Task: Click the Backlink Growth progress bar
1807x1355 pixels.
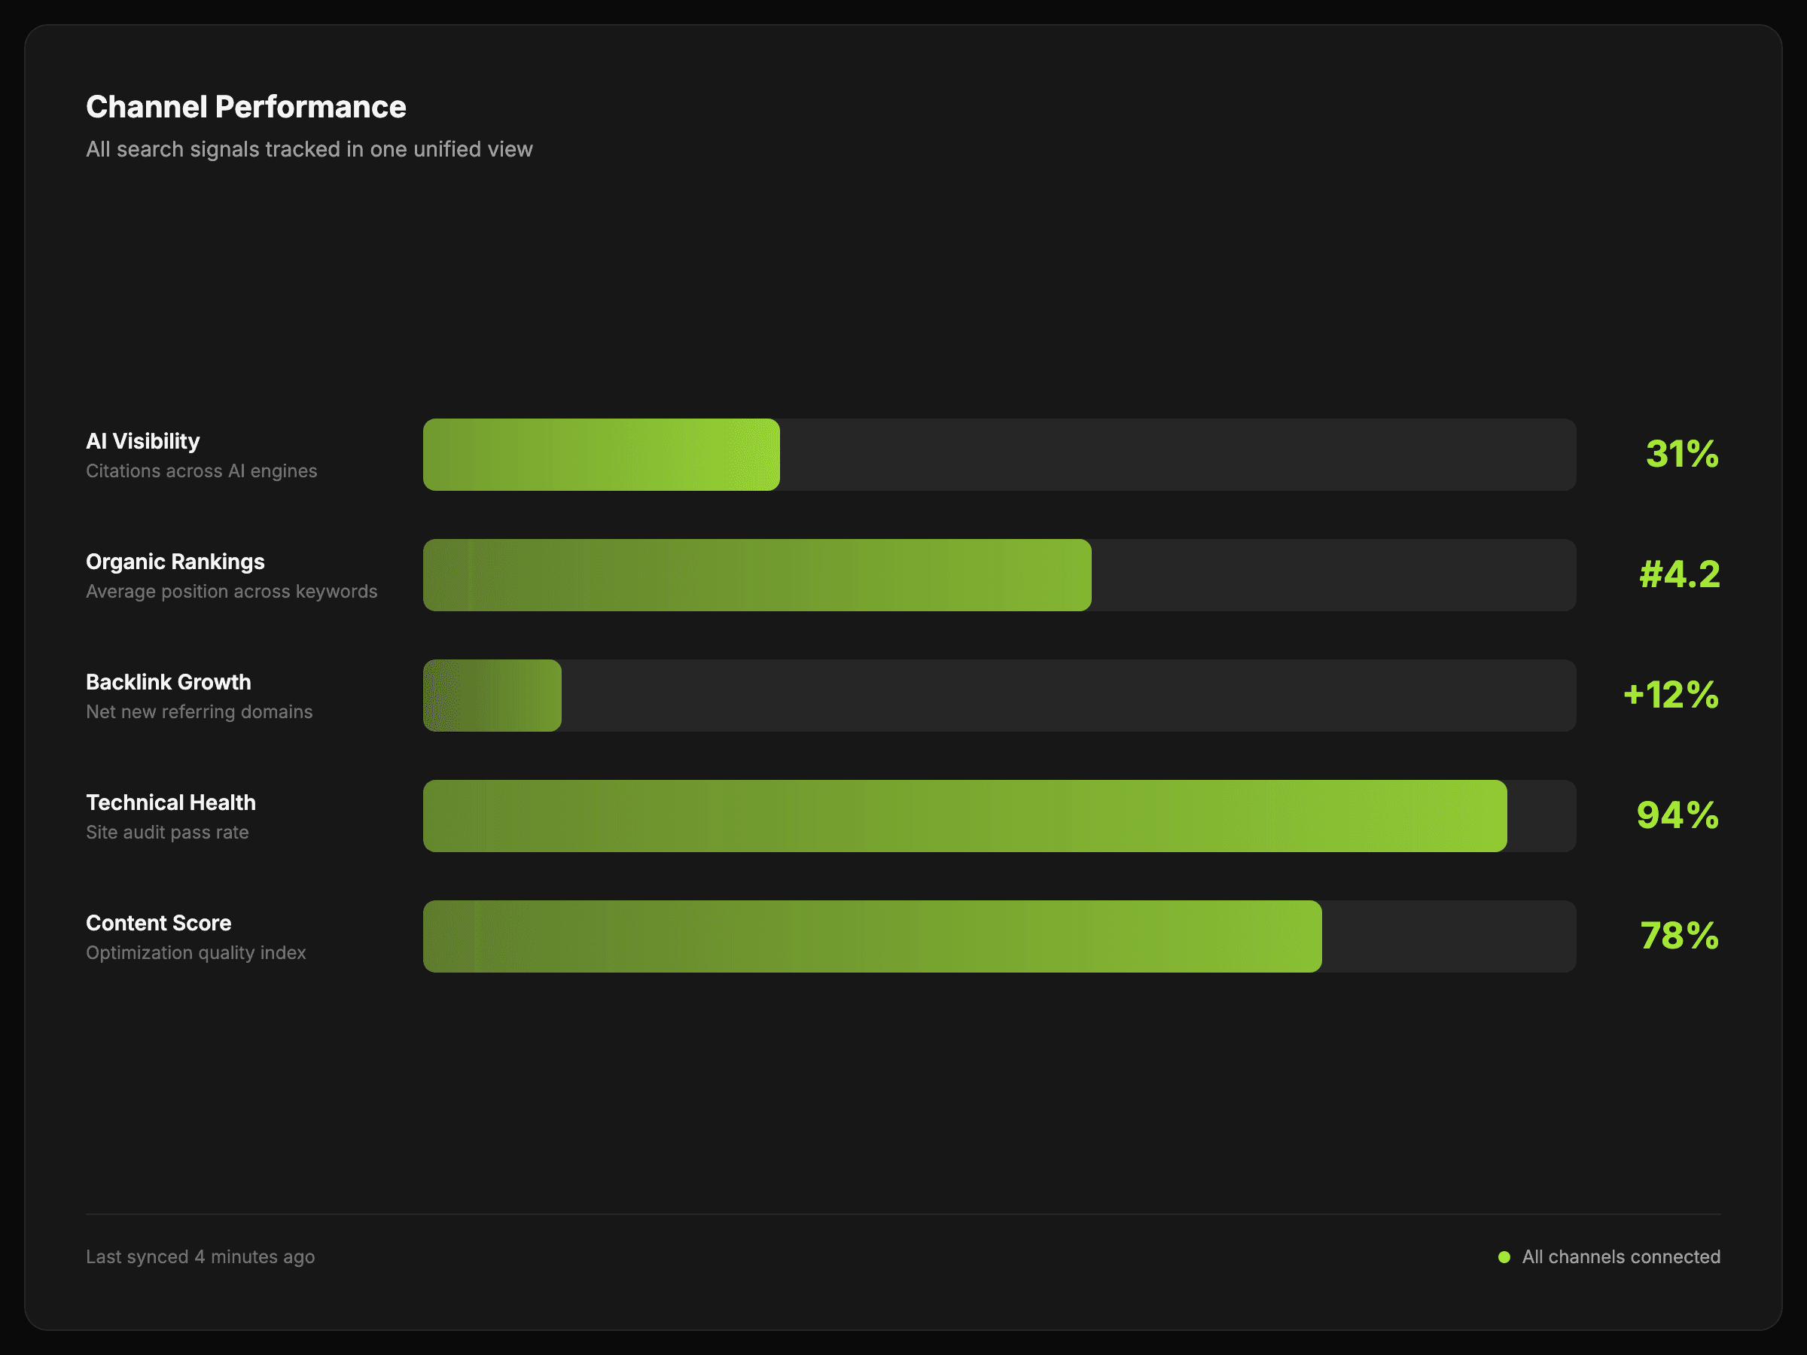Action: [x=998, y=696]
